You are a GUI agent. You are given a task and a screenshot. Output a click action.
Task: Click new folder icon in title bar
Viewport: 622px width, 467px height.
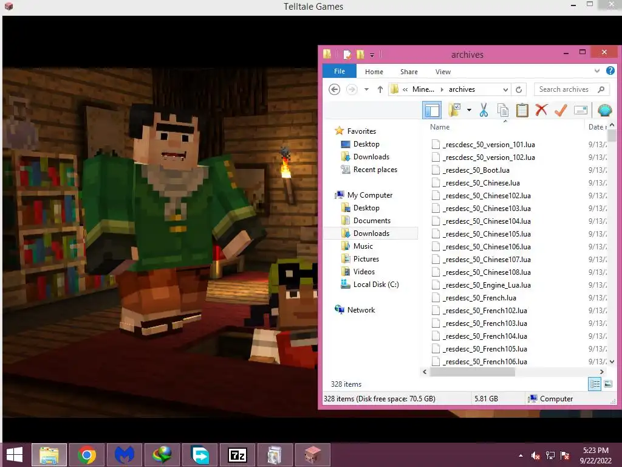[x=360, y=54]
